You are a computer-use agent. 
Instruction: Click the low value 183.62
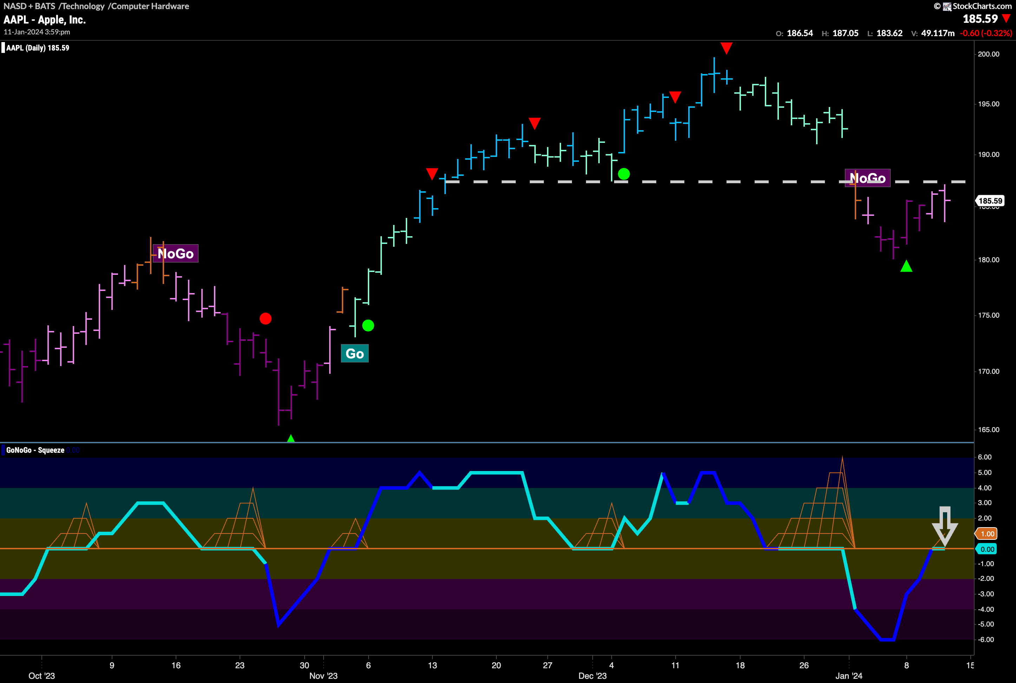pos(890,33)
